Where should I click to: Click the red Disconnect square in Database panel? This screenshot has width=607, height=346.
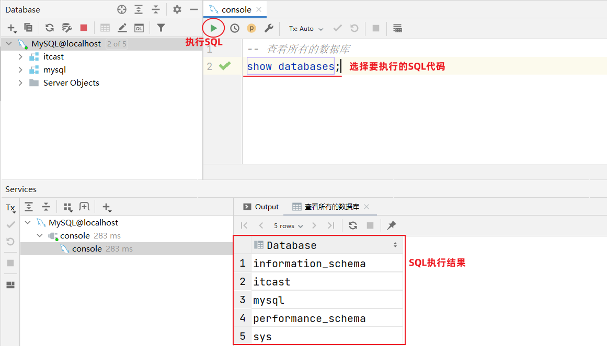(x=84, y=28)
